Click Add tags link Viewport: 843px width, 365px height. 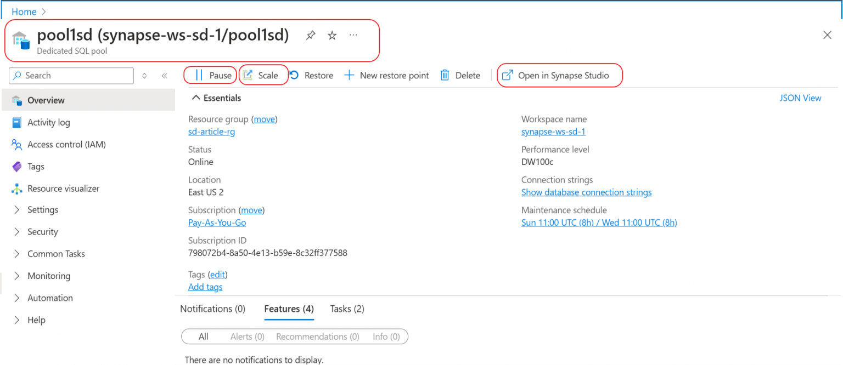pyautogui.click(x=205, y=287)
